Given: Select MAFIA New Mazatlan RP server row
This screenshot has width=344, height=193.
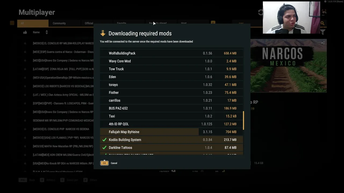Looking at the screenshot, I should (63, 146).
